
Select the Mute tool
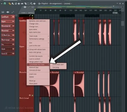pyautogui.click(x=19, y=4)
